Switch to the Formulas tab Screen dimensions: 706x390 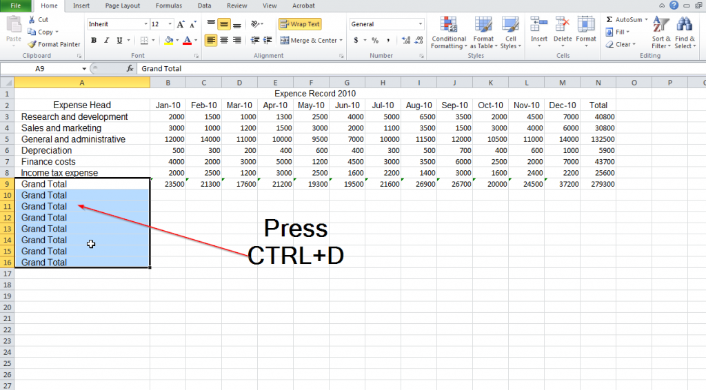(x=169, y=6)
